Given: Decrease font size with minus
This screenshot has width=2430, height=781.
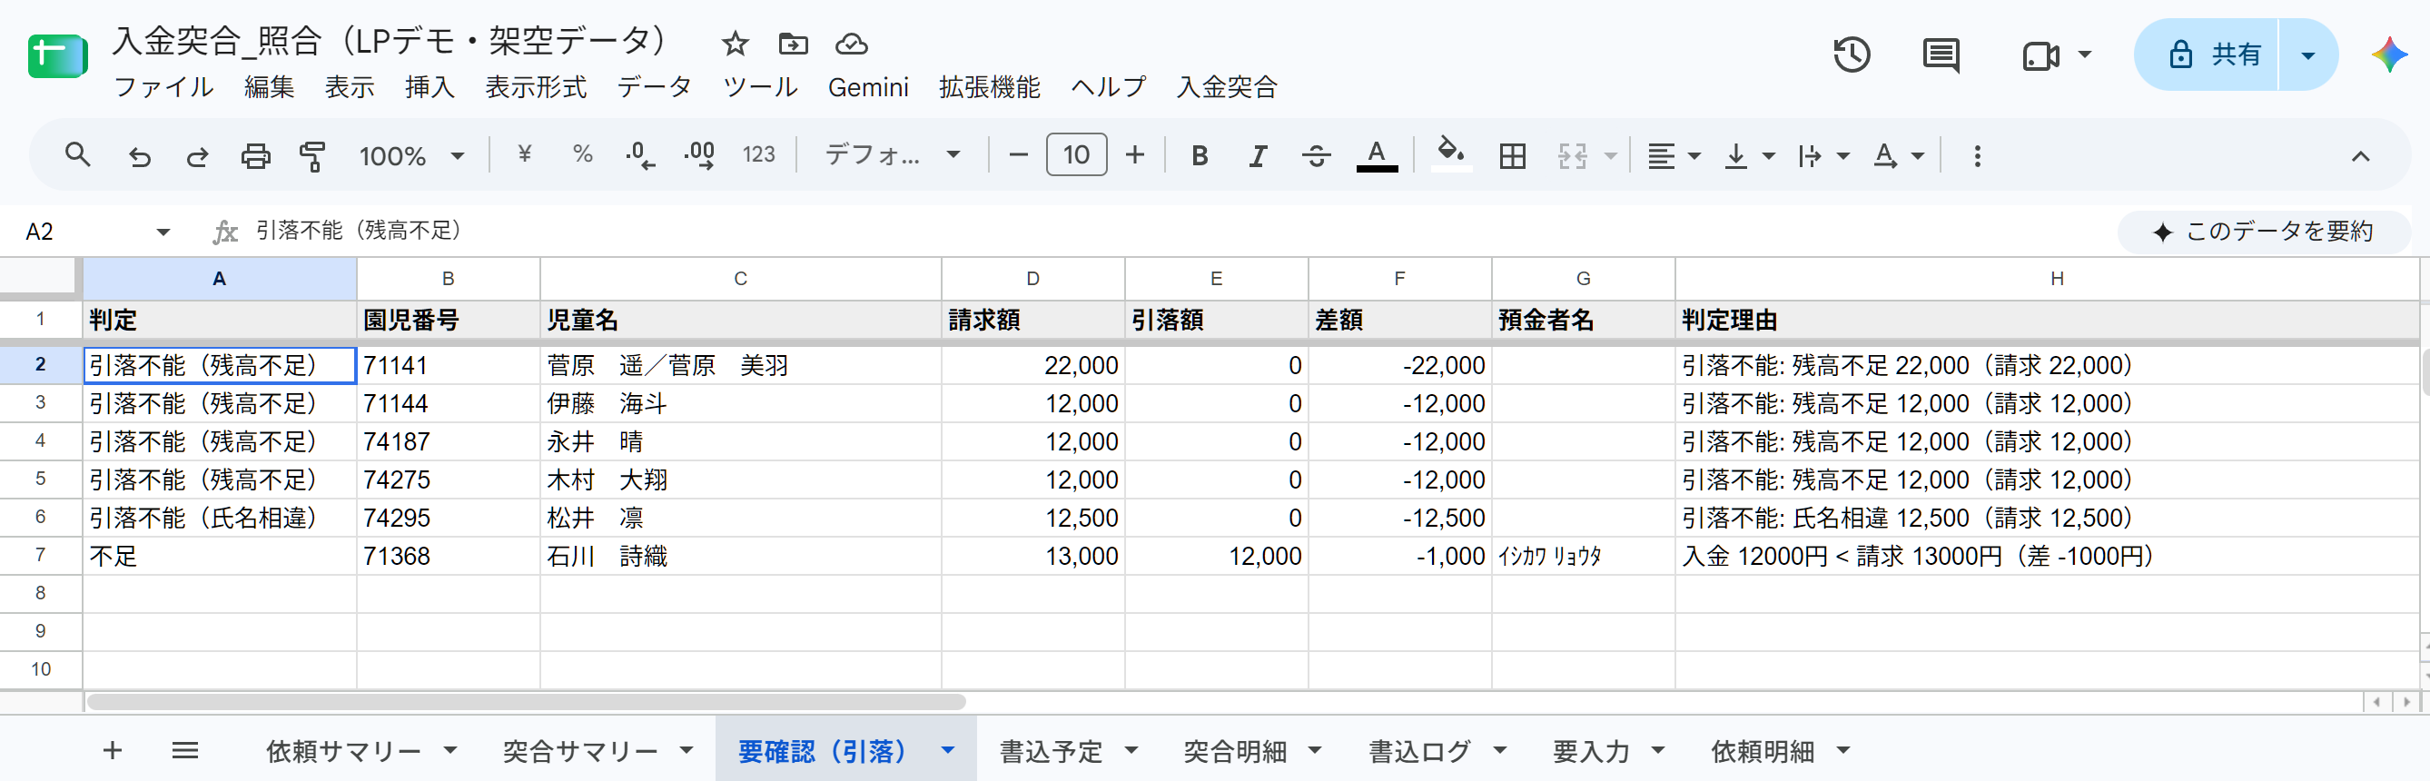Looking at the screenshot, I should pyautogui.click(x=1018, y=154).
